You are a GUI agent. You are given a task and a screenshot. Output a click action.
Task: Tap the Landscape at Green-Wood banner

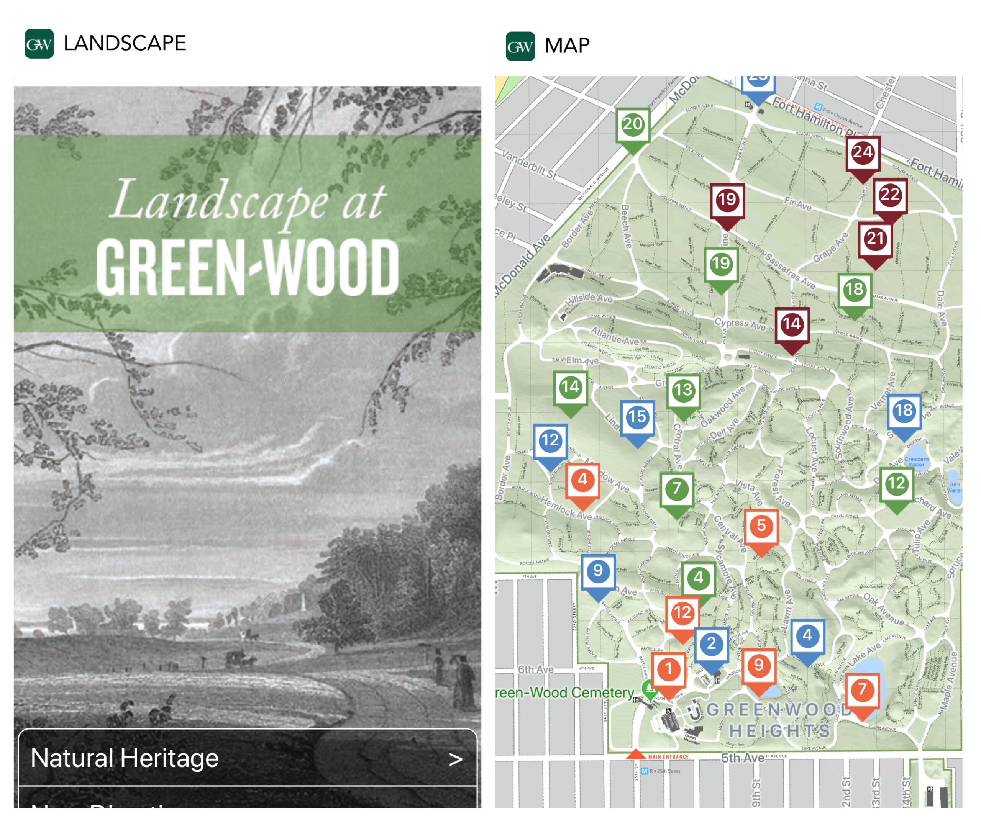click(x=247, y=233)
